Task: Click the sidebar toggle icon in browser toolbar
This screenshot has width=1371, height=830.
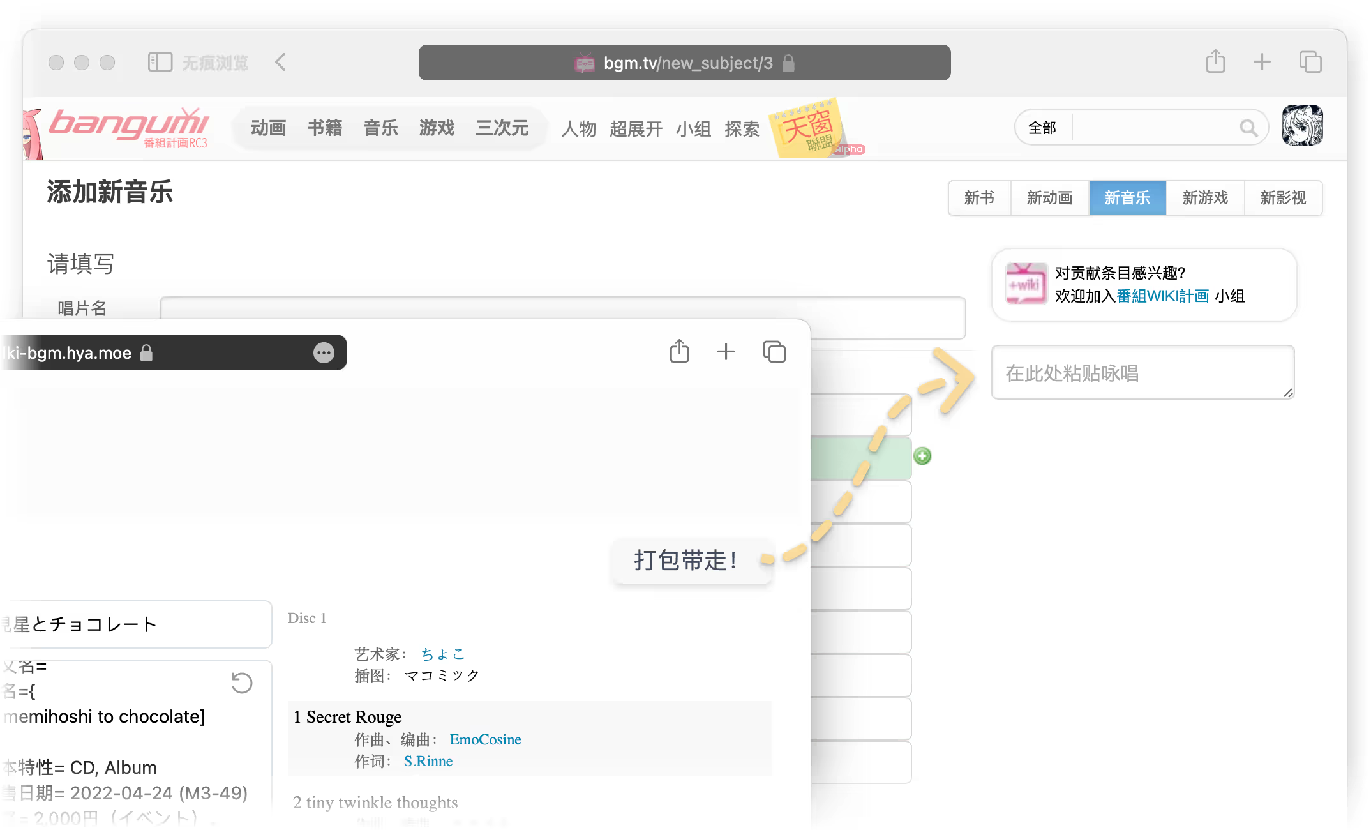Action: tap(160, 62)
